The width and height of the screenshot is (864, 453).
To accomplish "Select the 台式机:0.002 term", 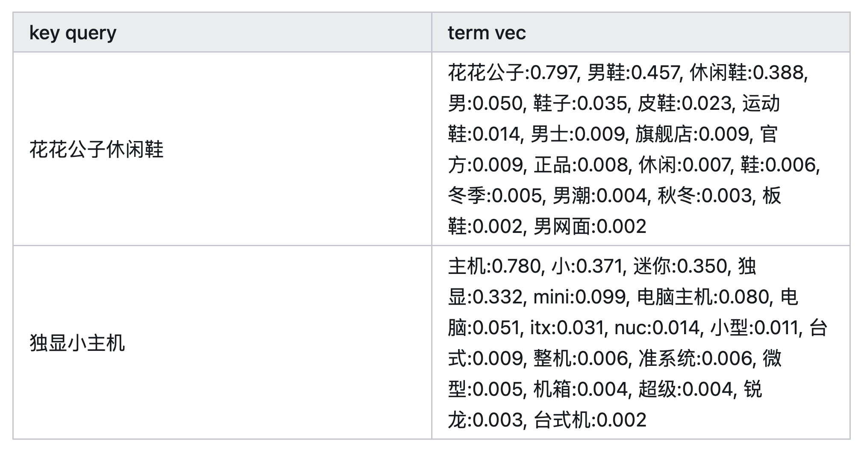I will click(x=590, y=420).
